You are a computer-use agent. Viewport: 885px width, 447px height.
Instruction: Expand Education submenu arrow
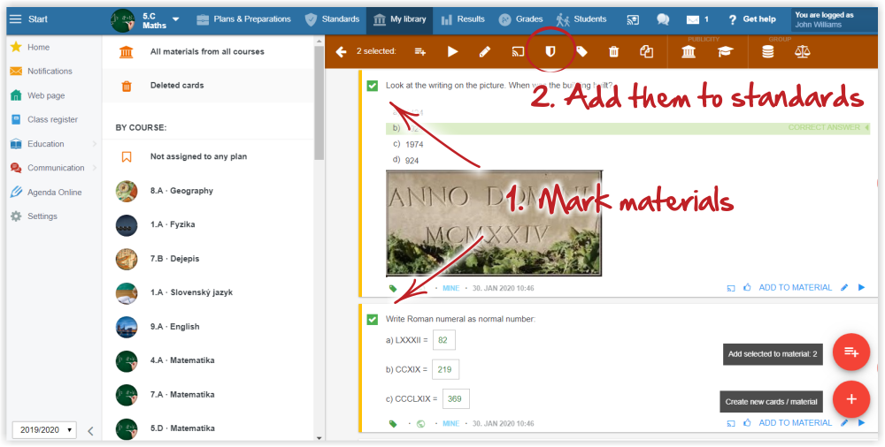95,144
